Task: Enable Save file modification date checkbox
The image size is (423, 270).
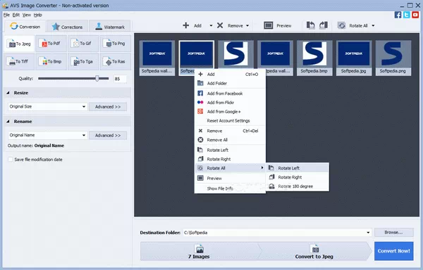Action: coord(11,160)
